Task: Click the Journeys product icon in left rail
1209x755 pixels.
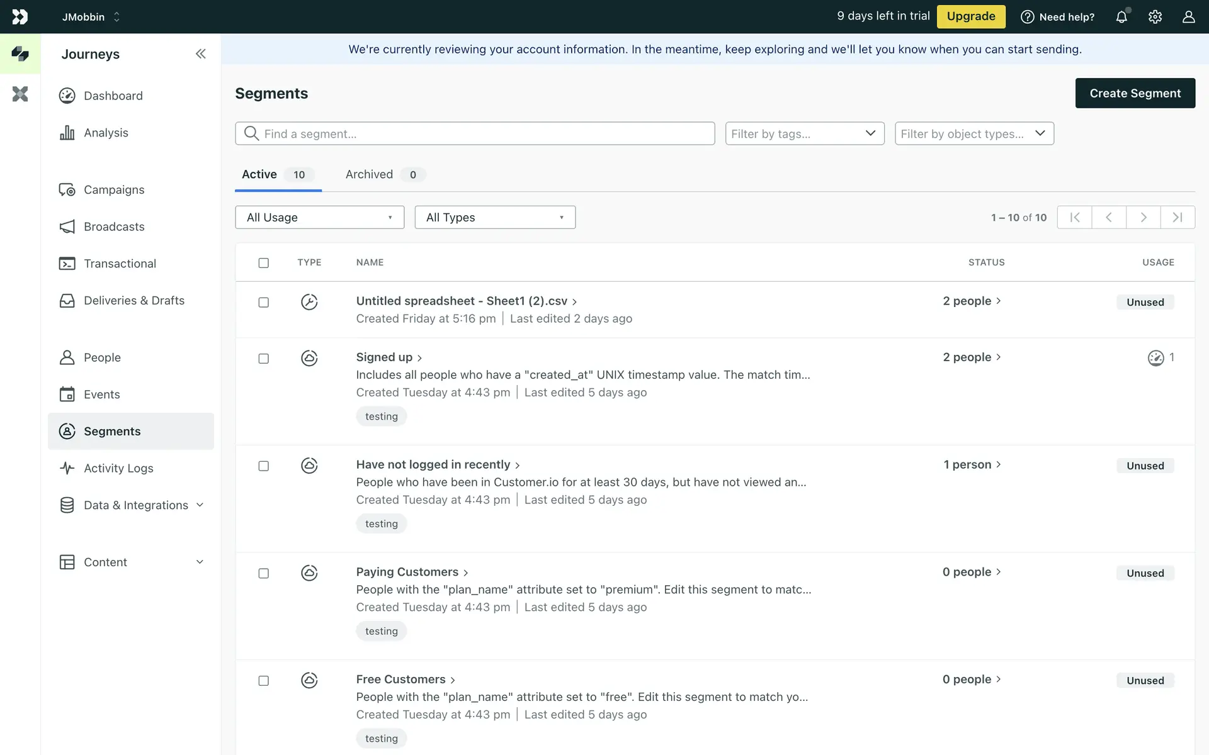Action: (x=20, y=54)
